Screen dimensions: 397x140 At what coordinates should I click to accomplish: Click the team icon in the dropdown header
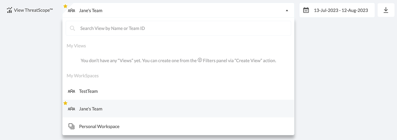click(71, 11)
